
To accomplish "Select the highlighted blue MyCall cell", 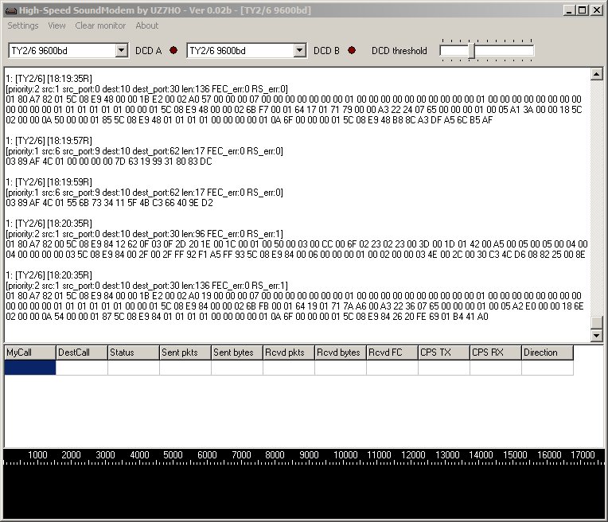I will [30, 368].
